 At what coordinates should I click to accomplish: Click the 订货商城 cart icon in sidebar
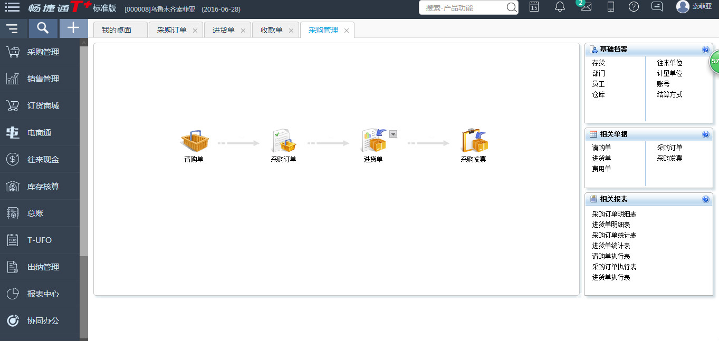pyautogui.click(x=13, y=105)
